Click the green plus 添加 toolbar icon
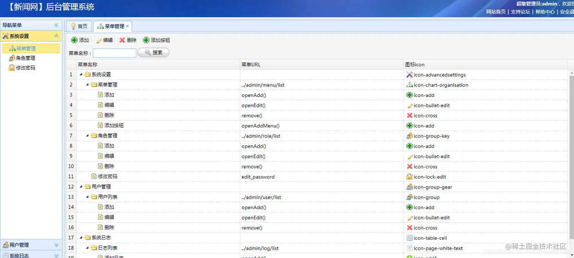The height and width of the screenshot is (258, 574). (x=74, y=40)
